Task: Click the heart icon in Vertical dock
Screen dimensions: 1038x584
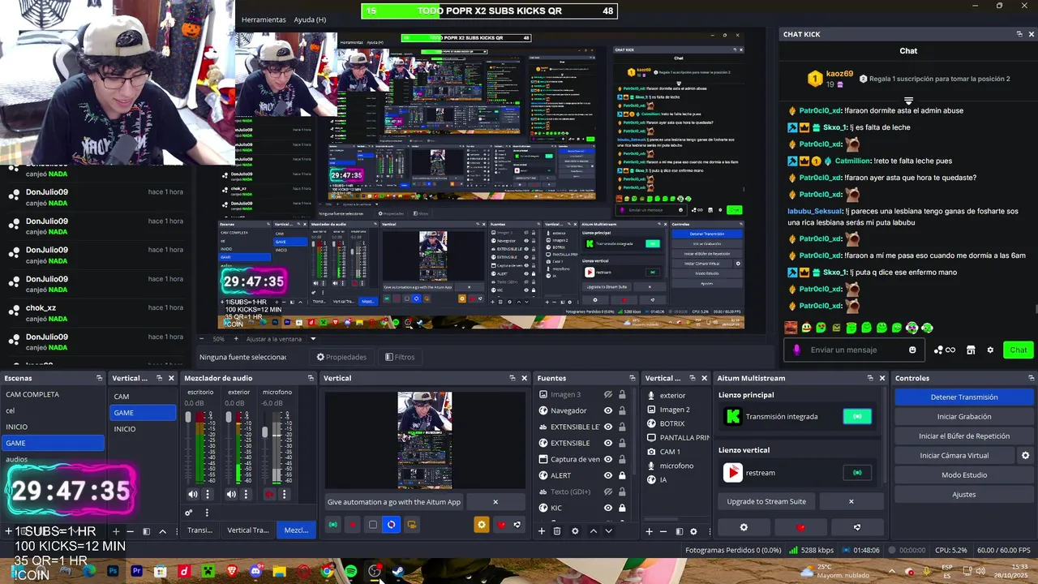Action: [501, 525]
